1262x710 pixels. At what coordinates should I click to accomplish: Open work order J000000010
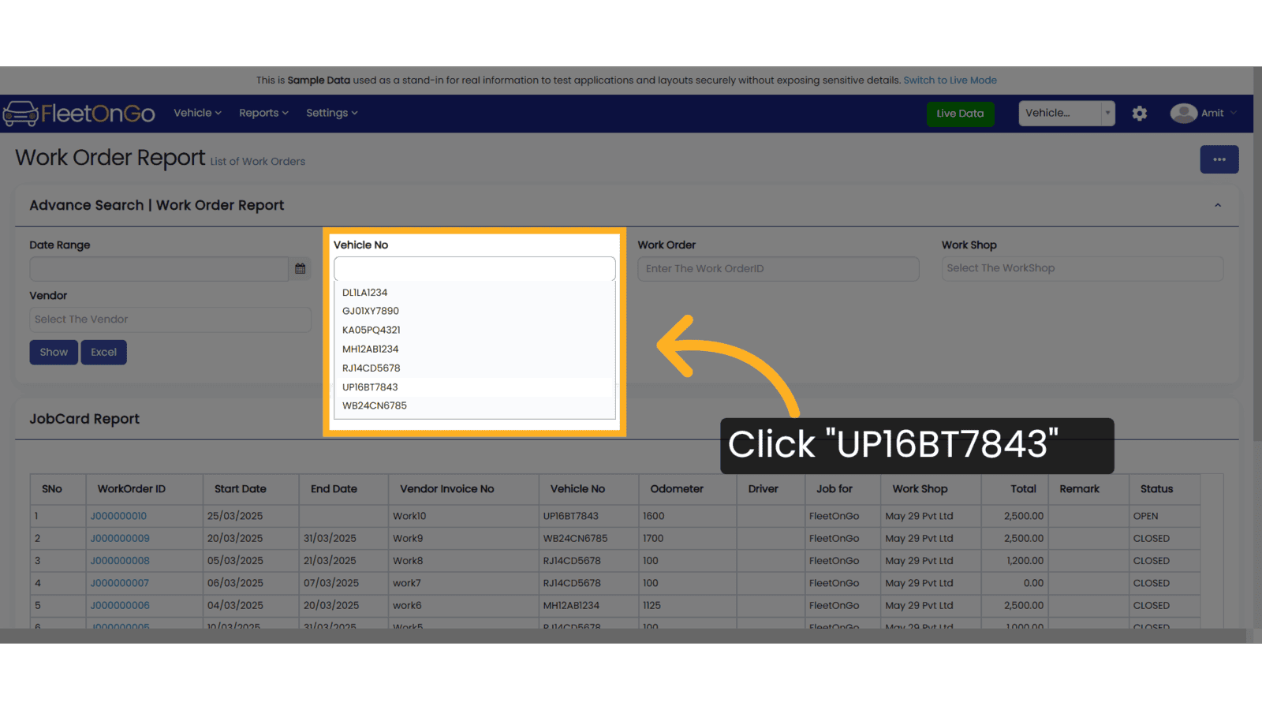118,516
